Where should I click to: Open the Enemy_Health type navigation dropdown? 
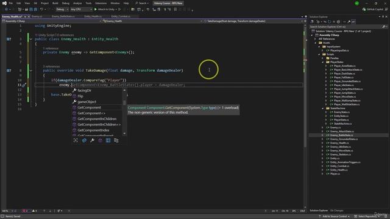(152, 21)
